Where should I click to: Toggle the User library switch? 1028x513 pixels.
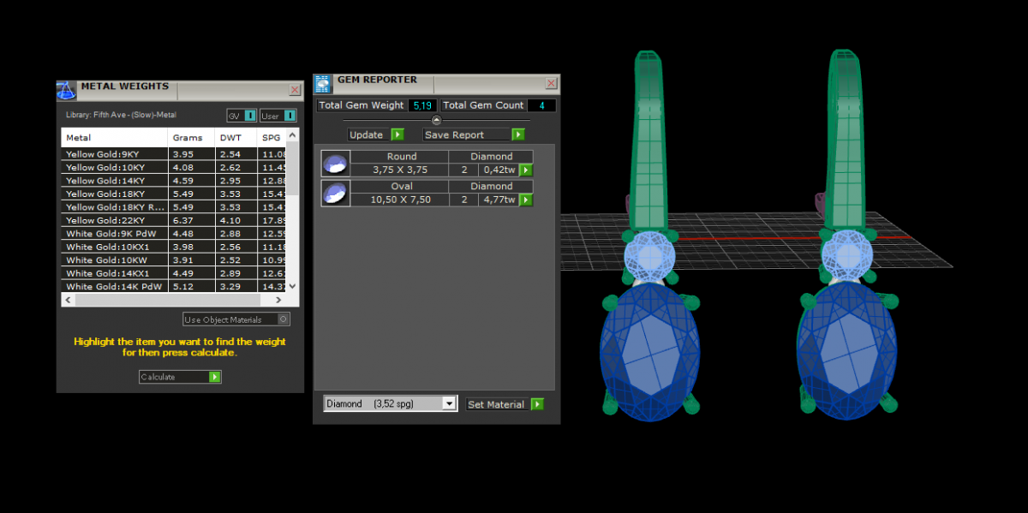(x=278, y=116)
